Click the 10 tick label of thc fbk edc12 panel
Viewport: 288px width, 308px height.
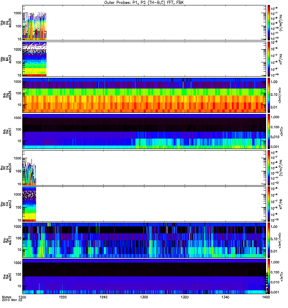pos(20,250)
